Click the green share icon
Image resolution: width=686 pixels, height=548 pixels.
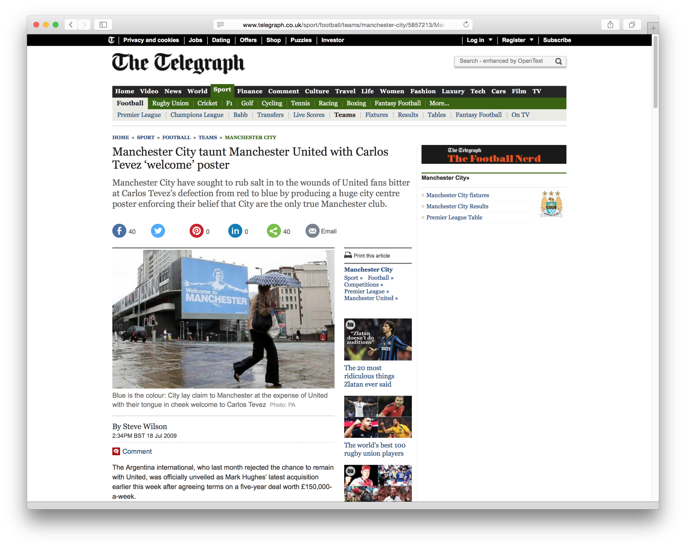pos(274,231)
